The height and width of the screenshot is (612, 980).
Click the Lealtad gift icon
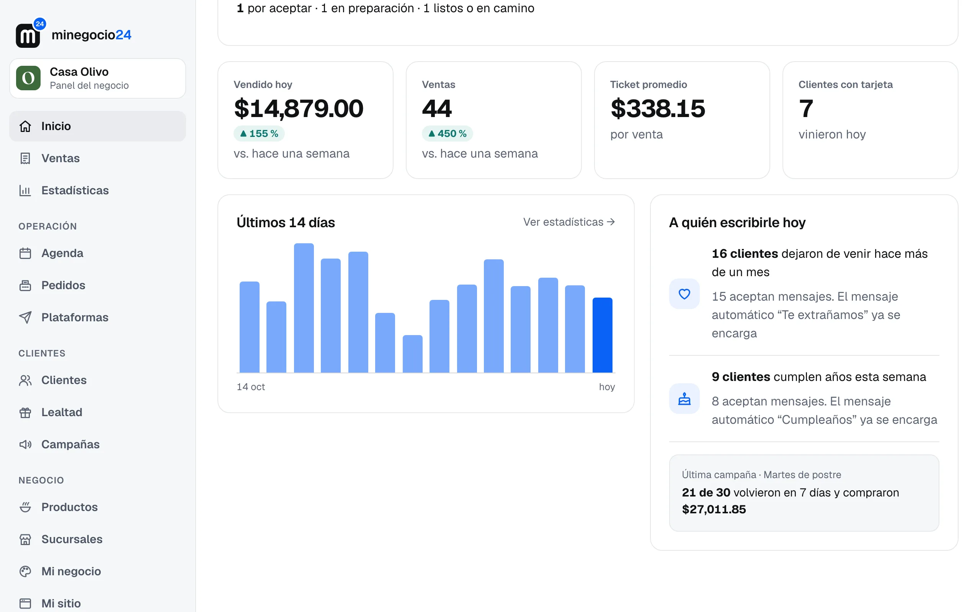pyautogui.click(x=25, y=412)
